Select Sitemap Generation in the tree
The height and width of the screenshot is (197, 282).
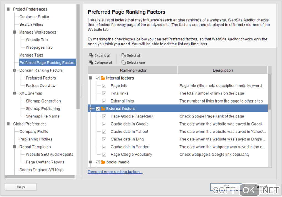pos(43,101)
